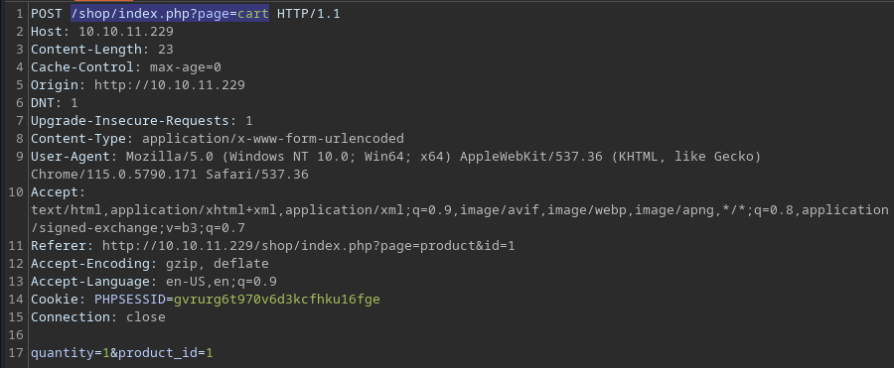The height and width of the screenshot is (368, 894).
Task: Click the Origin URL http://10.10.11.229
Action: 169,85
